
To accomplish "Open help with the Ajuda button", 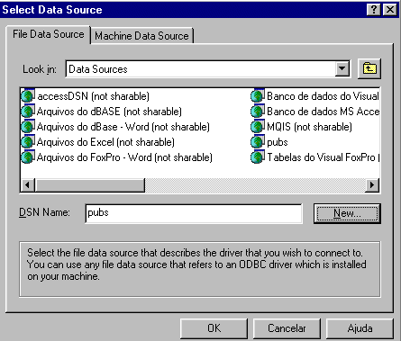I will point(360,328).
